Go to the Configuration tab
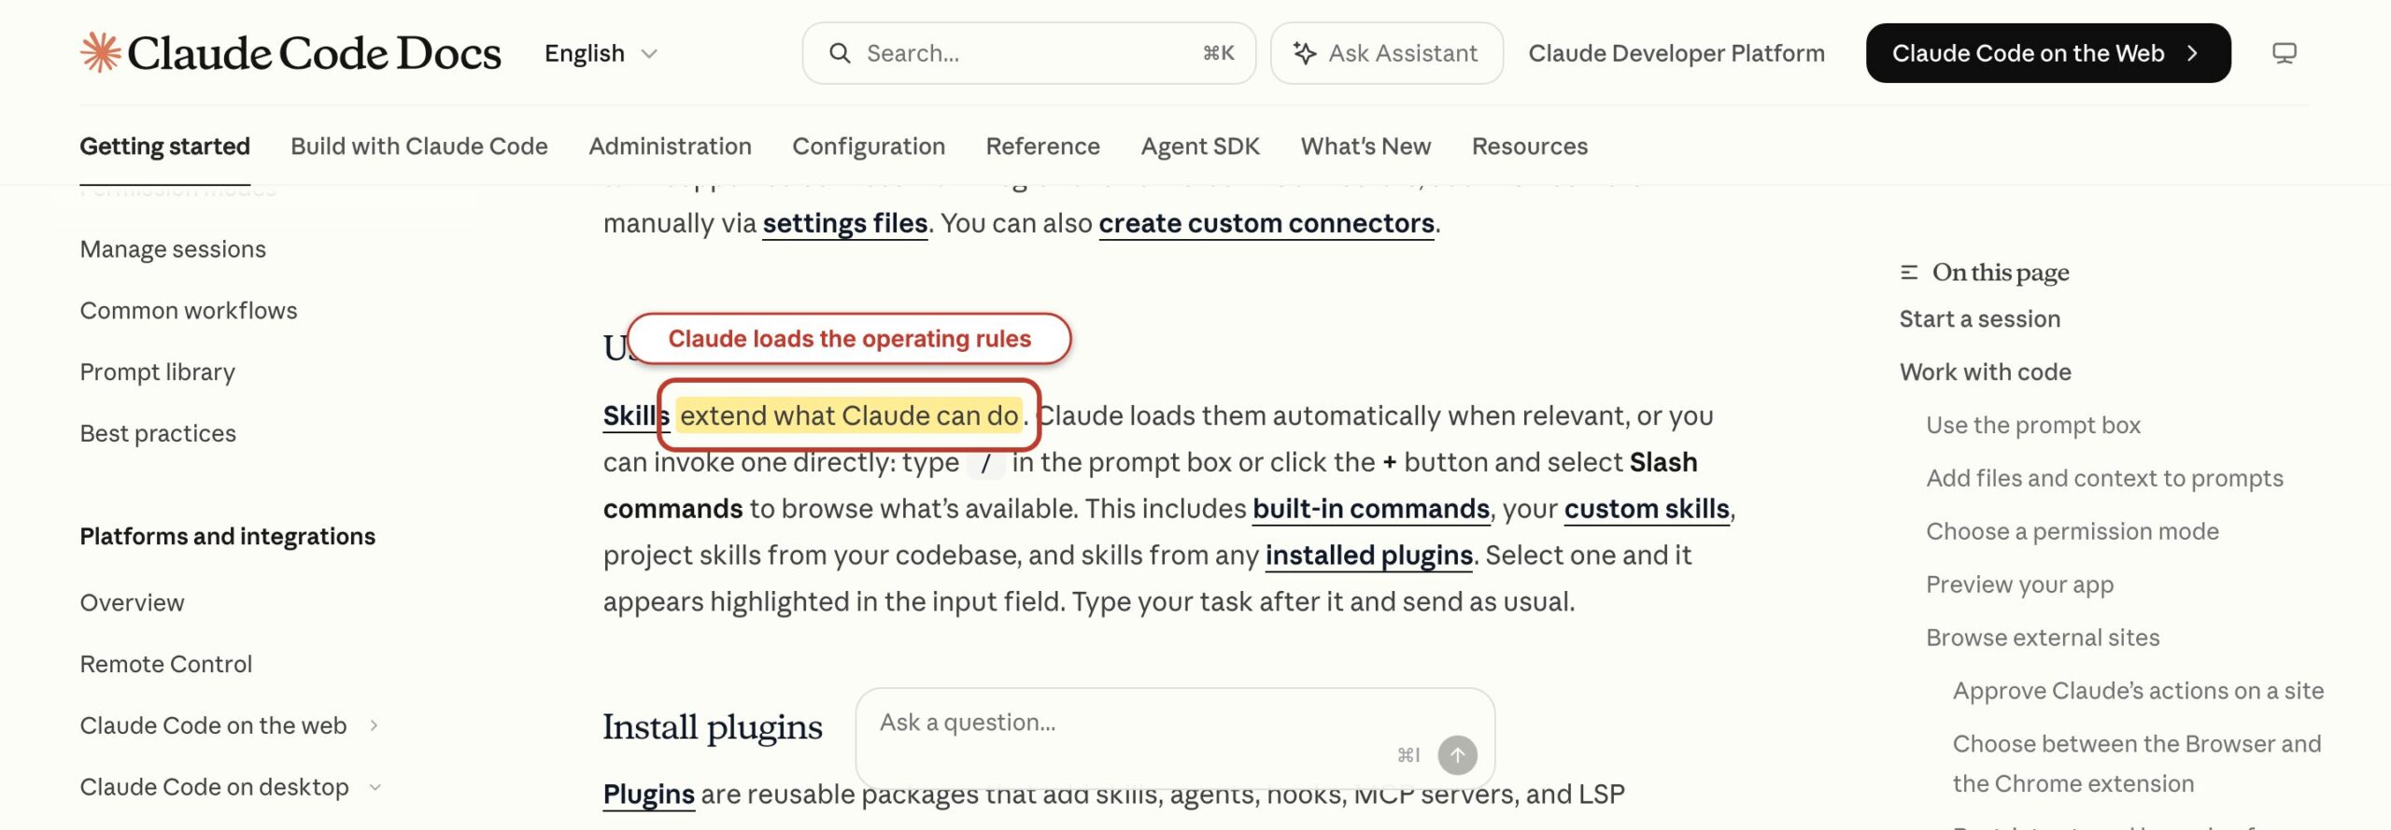 pos(869,147)
